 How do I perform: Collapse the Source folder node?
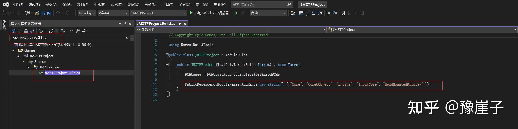(x=24, y=62)
